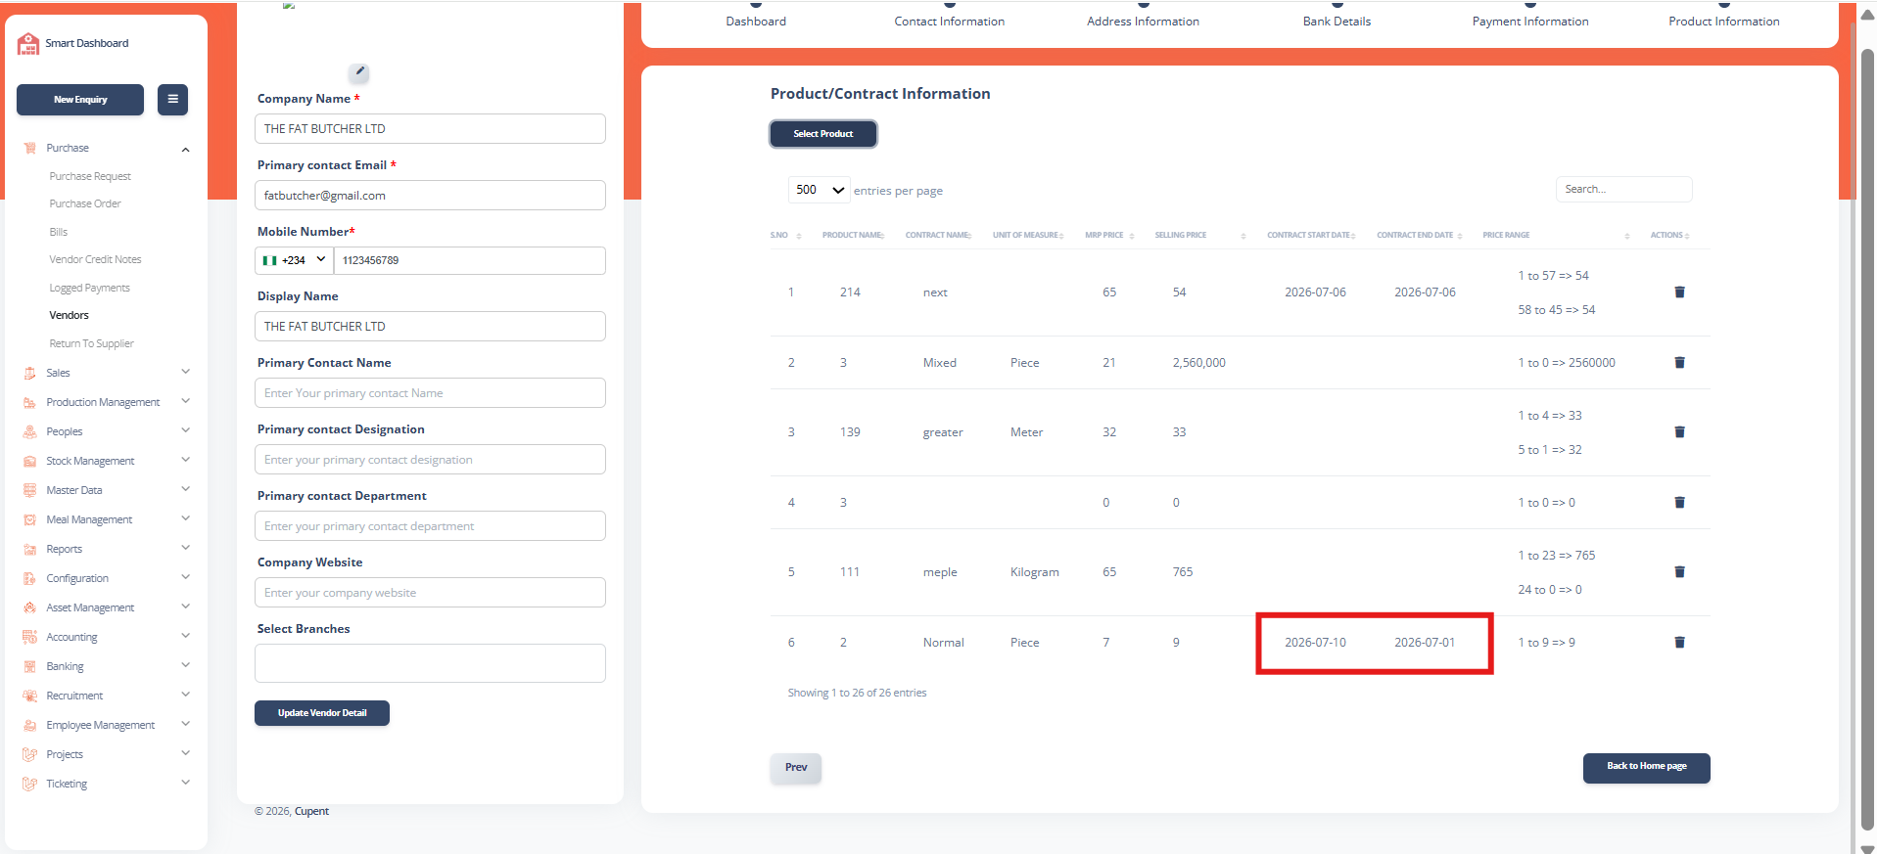Open the +234 country code dropdown
This screenshot has width=1877, height=854.
click(294, 260)
